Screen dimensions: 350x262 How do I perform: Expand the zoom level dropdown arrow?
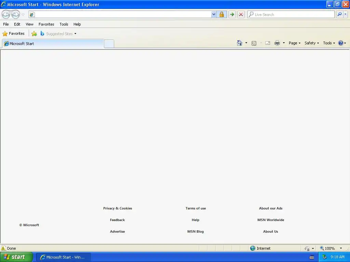pyautogui.click(x=341, y=248)
